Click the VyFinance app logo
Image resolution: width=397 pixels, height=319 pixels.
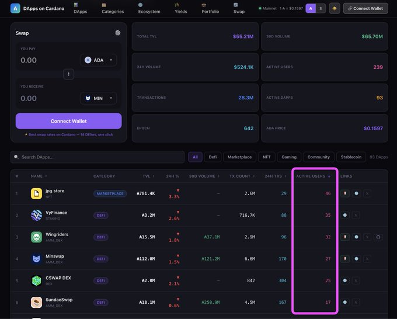point(36,216)
